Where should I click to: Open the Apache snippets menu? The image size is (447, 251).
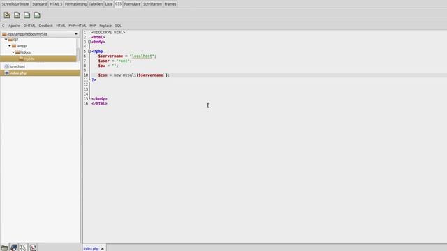click(14, 26)
